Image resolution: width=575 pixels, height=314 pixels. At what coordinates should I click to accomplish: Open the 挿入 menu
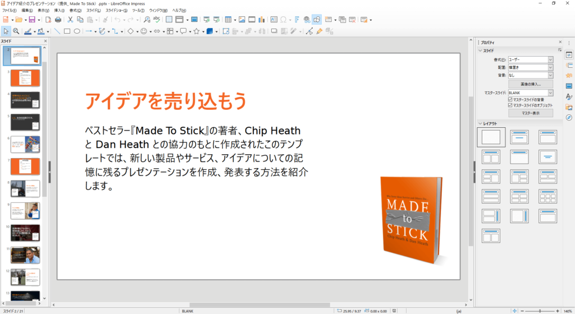(x=60, y=10)
